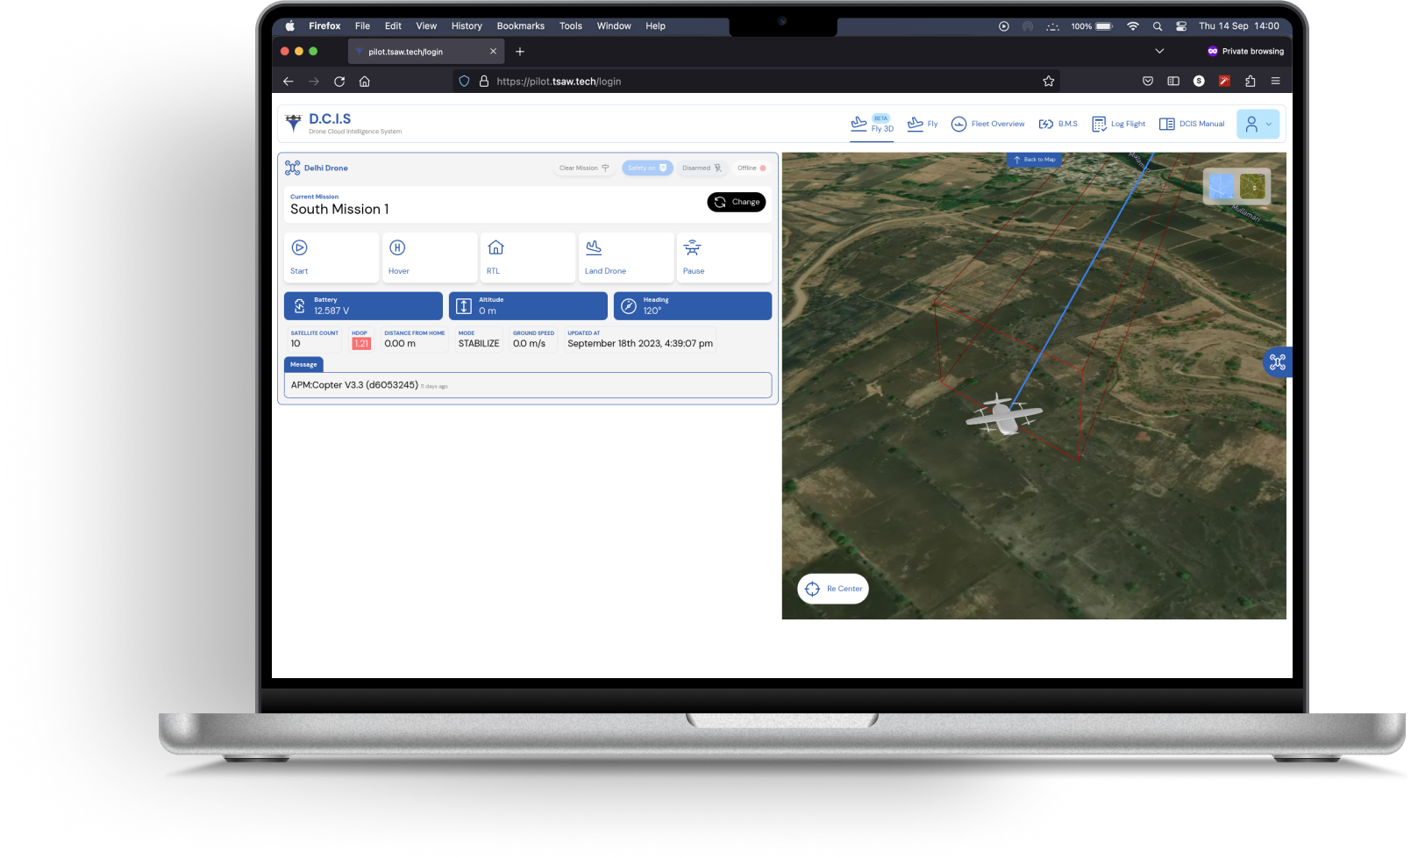Select the satellite map style thumbnail
The height and width of the screenshot is (858, 1411).
tap(1252, 187)
